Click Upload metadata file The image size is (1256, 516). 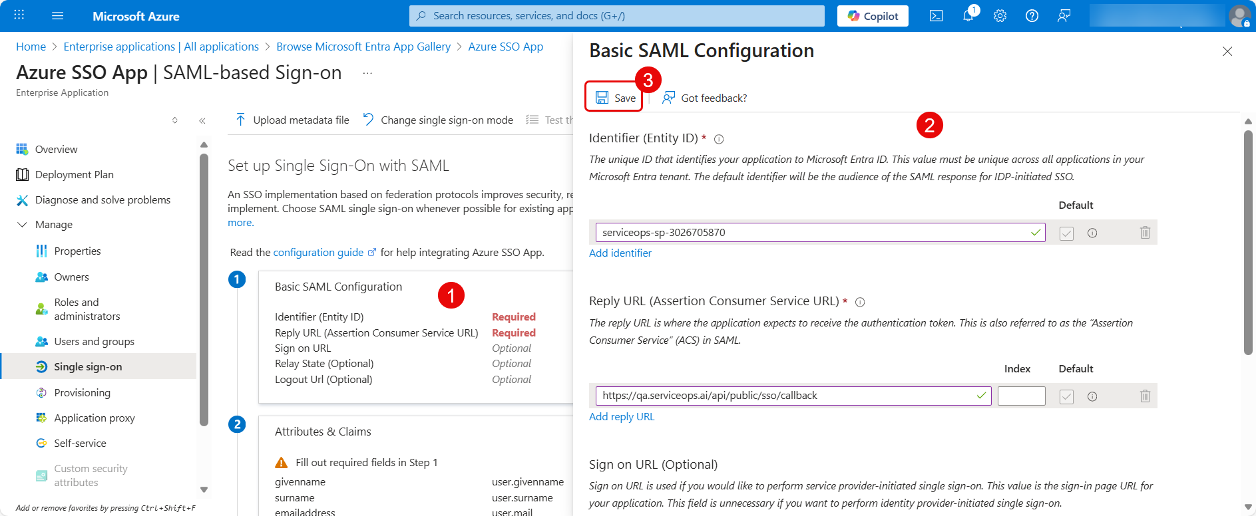coord(292,120)
